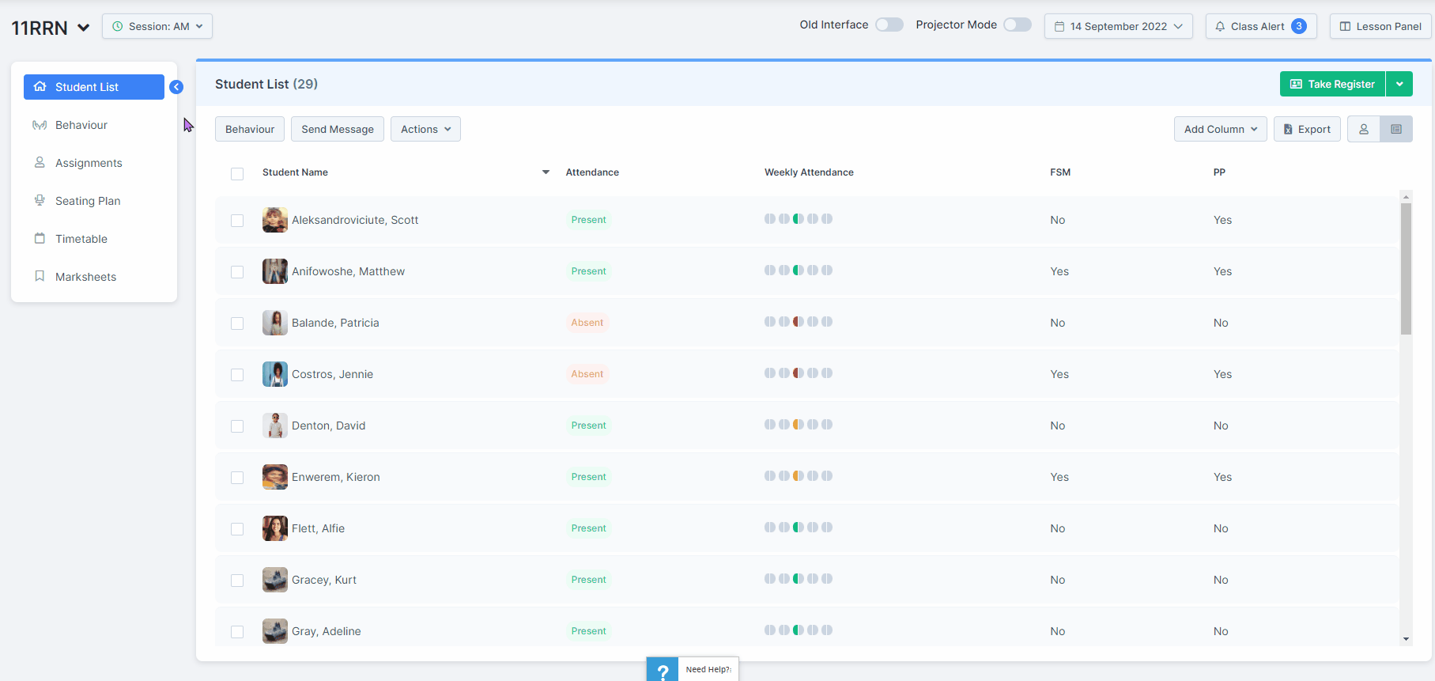Click the Take Register button
1435x681 pixels.
[1332, 84]
